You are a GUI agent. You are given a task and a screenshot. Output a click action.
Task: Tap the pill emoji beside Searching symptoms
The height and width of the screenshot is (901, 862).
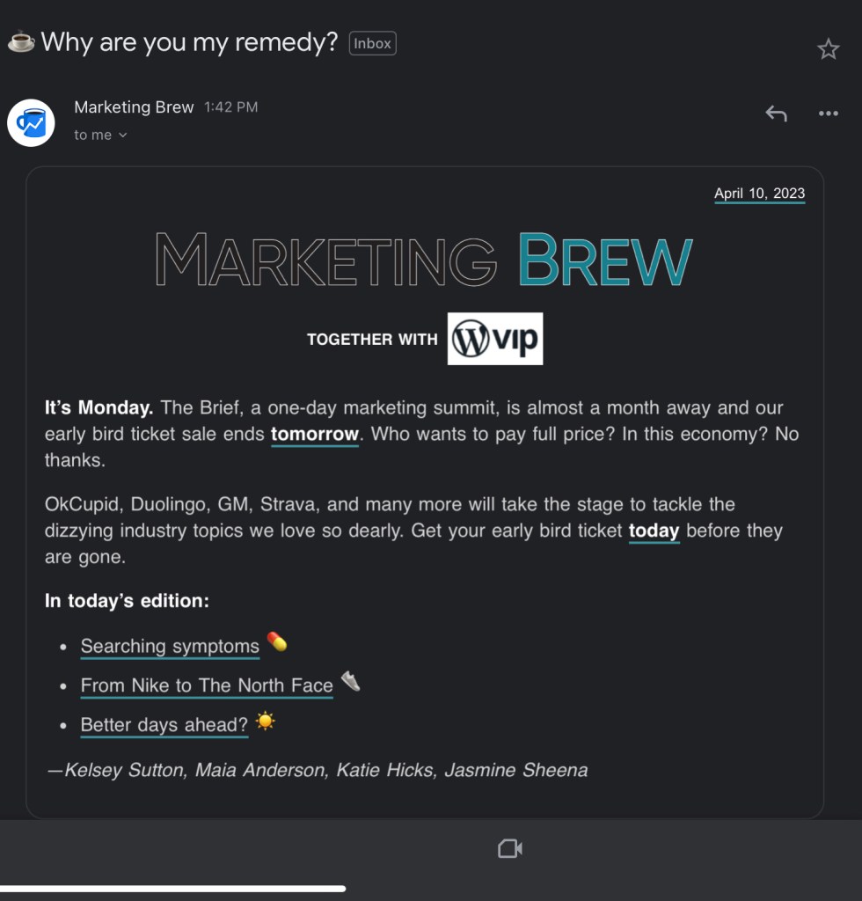tap(276, 642)
